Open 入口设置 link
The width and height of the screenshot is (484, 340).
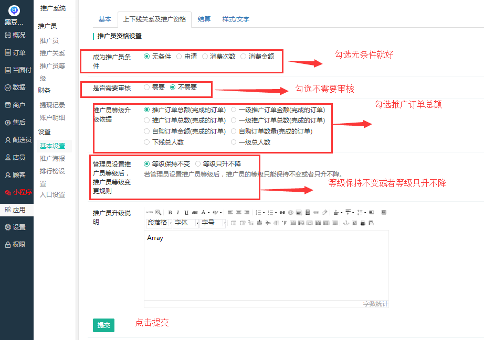coord(52,195)
